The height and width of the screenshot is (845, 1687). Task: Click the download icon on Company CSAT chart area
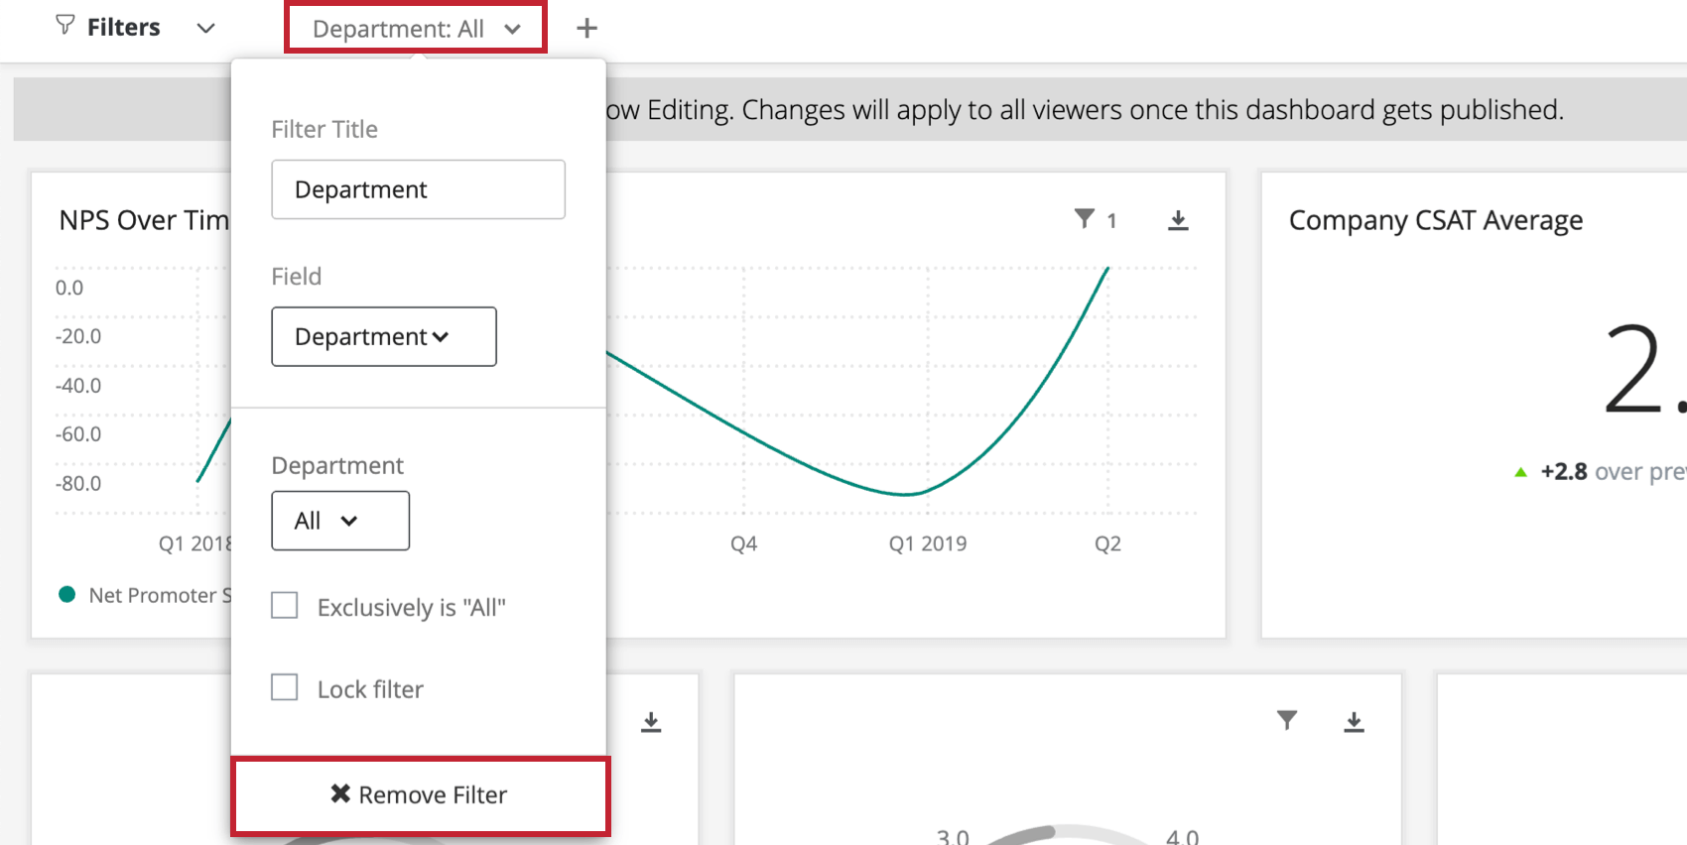[1178, 220]
